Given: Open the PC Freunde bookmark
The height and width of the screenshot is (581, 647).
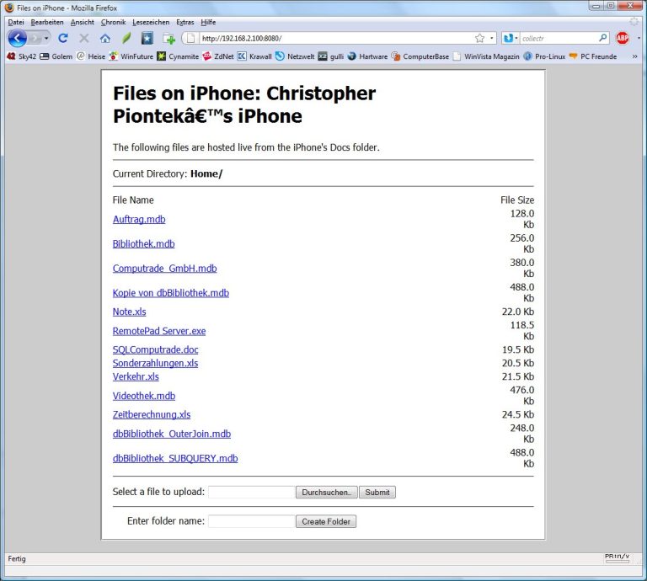Looking at the screenshot, I should [x=593, y=56].
